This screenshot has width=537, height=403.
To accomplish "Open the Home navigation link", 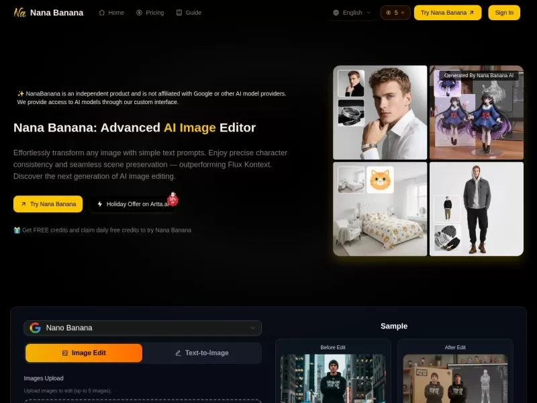I will (x=111, y=13).
